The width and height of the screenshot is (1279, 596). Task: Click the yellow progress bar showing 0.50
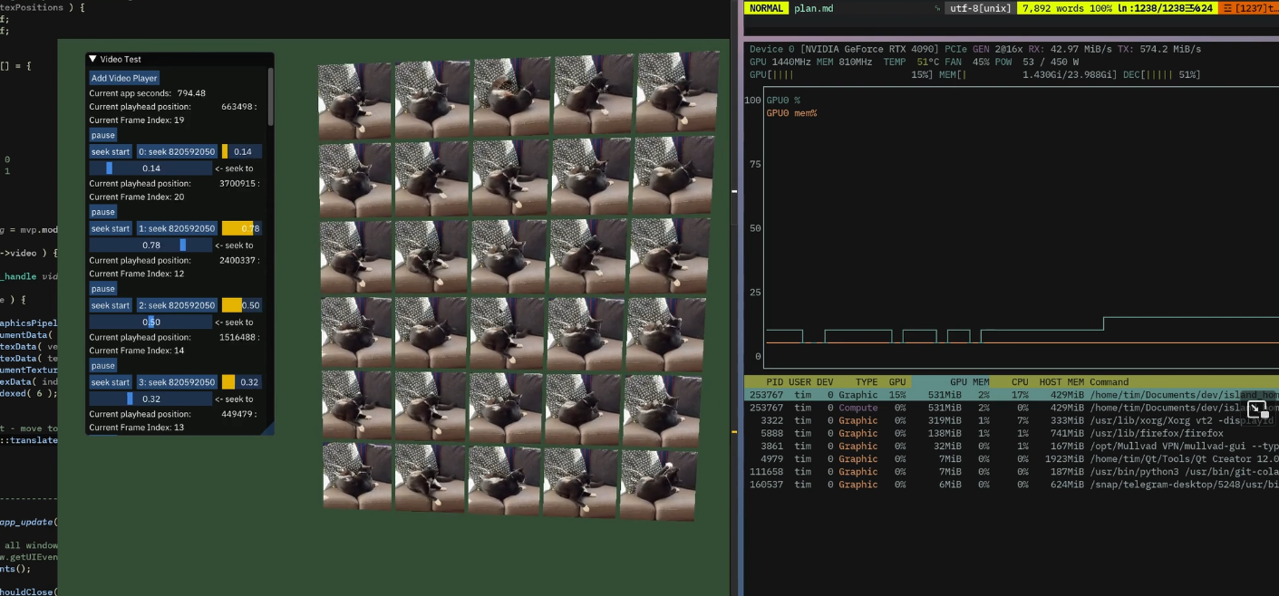coord(241,305)
